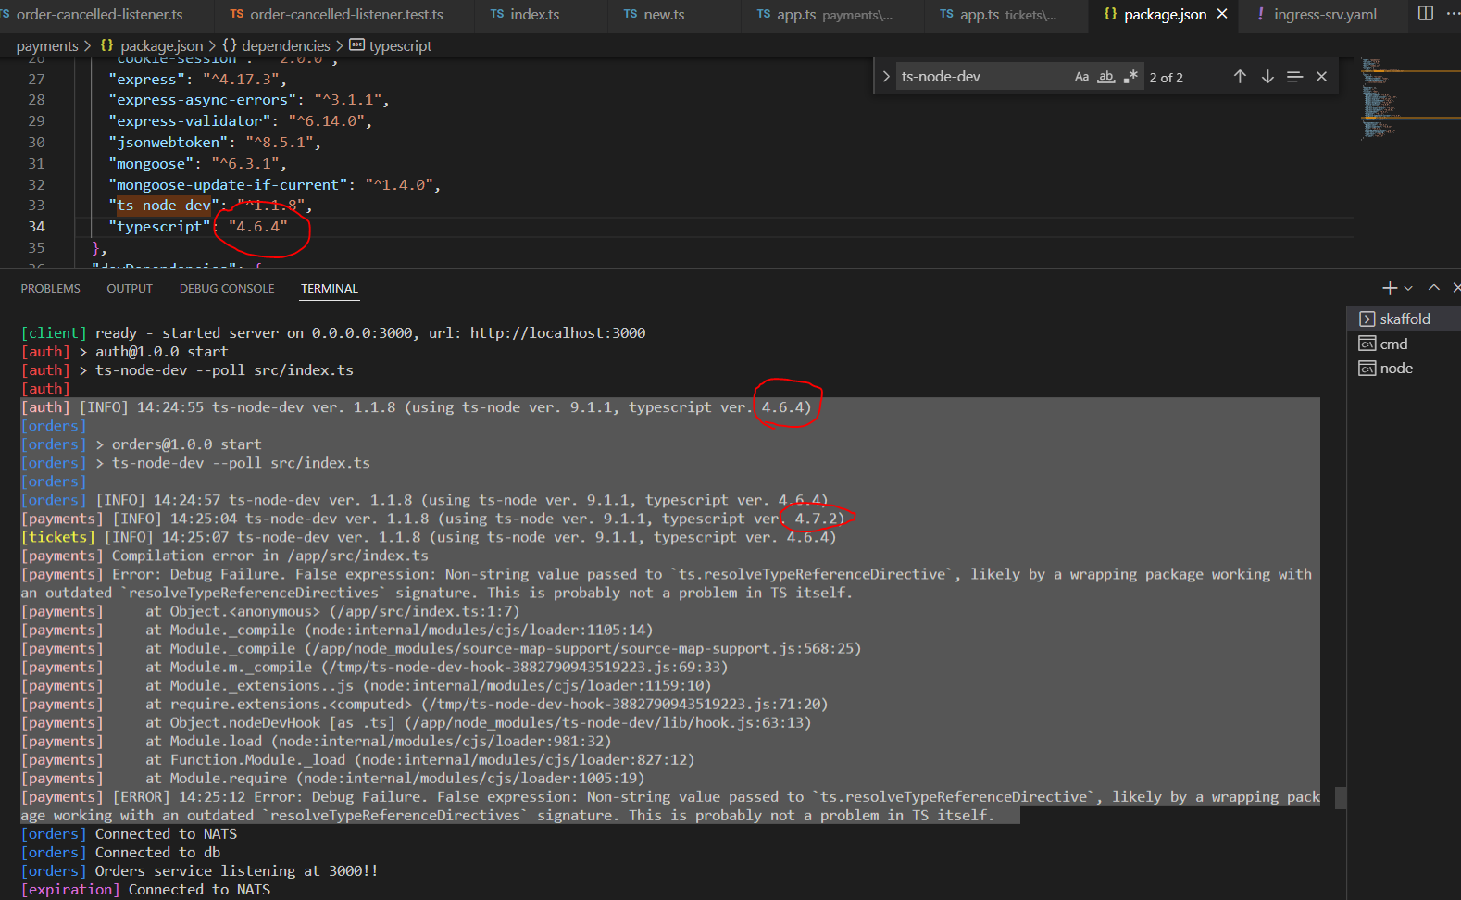Screen dimensions: 1461x900
Task: Click the new terminal plus icon
Action: [x=1390, y=288]
